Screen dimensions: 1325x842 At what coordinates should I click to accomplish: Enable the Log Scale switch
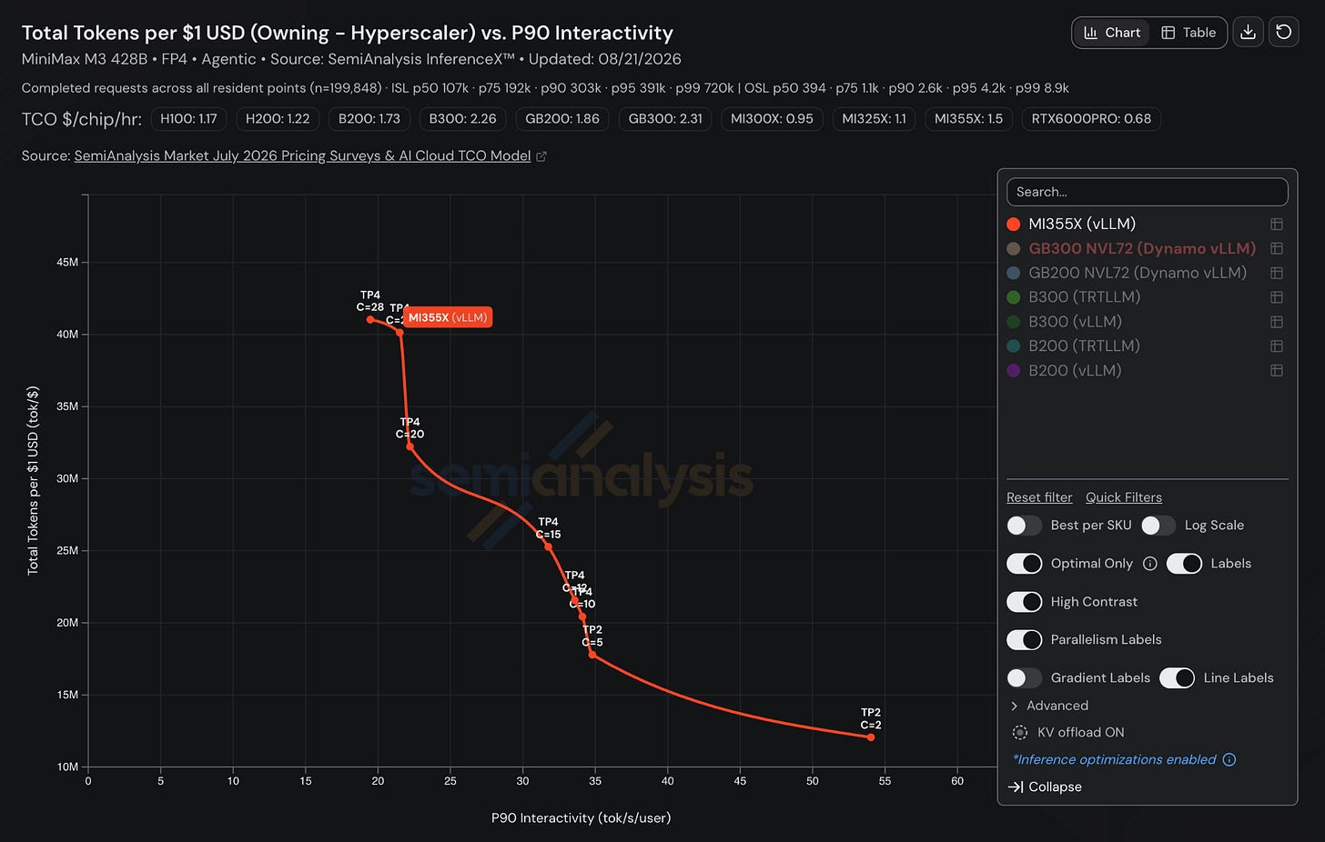(1158, 526)
